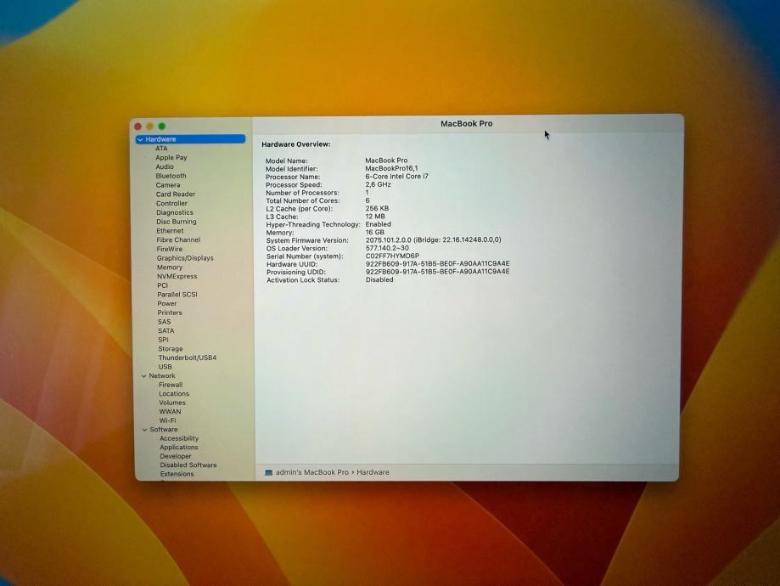Select ATA in the sidebar
The image size is (780, 586).
(x=161, y=149)
